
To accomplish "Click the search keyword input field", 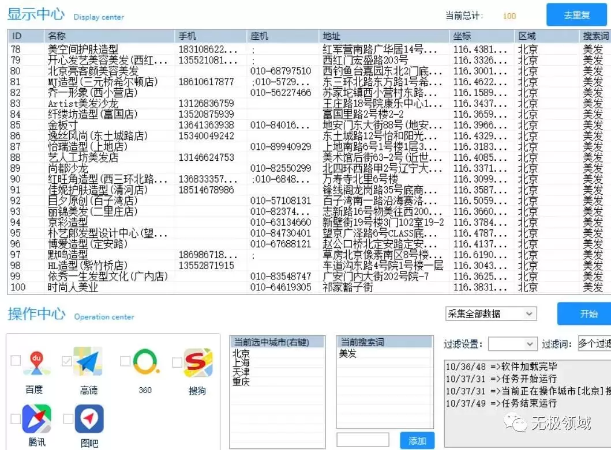I will click(x=363, y=440).
